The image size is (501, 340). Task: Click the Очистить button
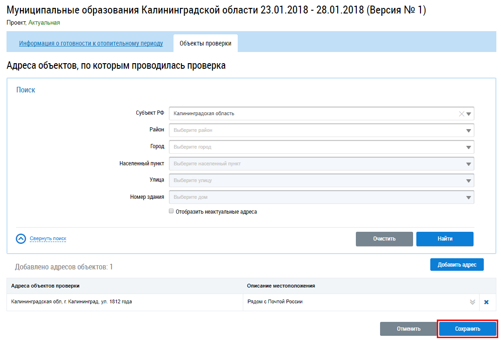(x=384, y=239)
